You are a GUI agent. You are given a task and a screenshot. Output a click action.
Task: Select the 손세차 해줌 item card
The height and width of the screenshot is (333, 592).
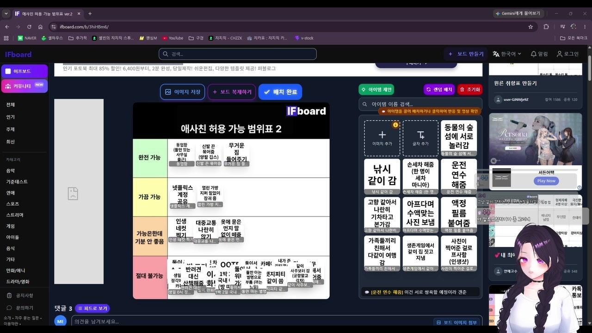click(x=420, y=177)
